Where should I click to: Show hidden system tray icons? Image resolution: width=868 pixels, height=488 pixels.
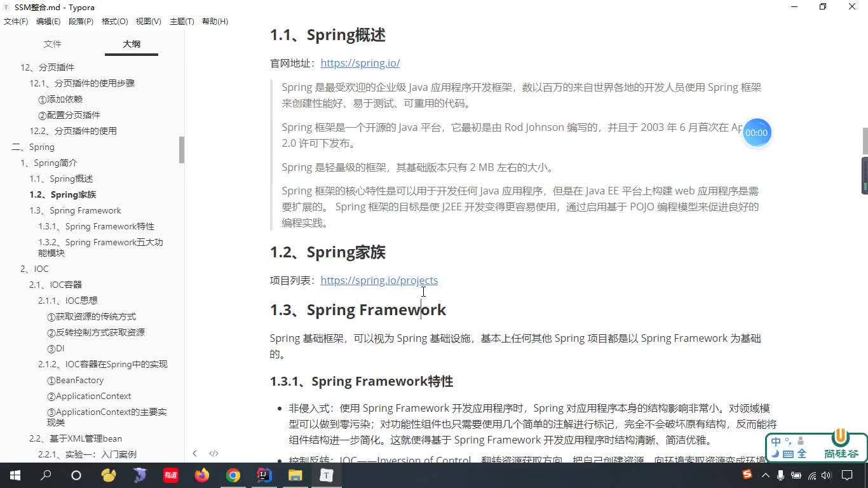(766, 475)
